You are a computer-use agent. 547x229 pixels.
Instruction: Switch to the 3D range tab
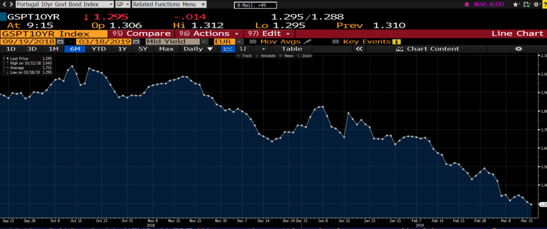pyautogui.click(x=32, y=49)
